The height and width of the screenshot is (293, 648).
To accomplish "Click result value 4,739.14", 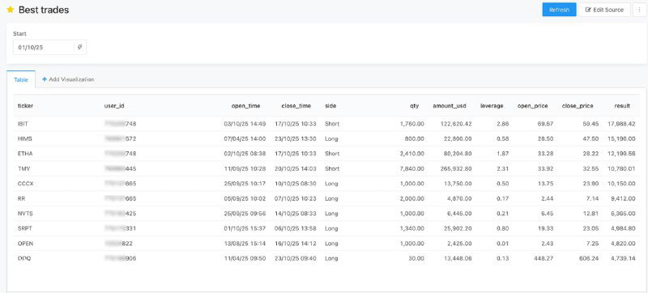I will [x=623, y=258].
